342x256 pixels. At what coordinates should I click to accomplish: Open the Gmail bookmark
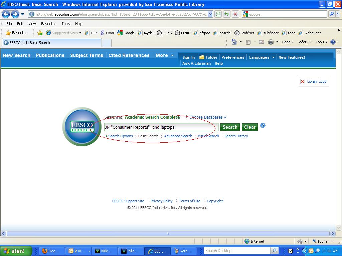(x=107, y=33)
